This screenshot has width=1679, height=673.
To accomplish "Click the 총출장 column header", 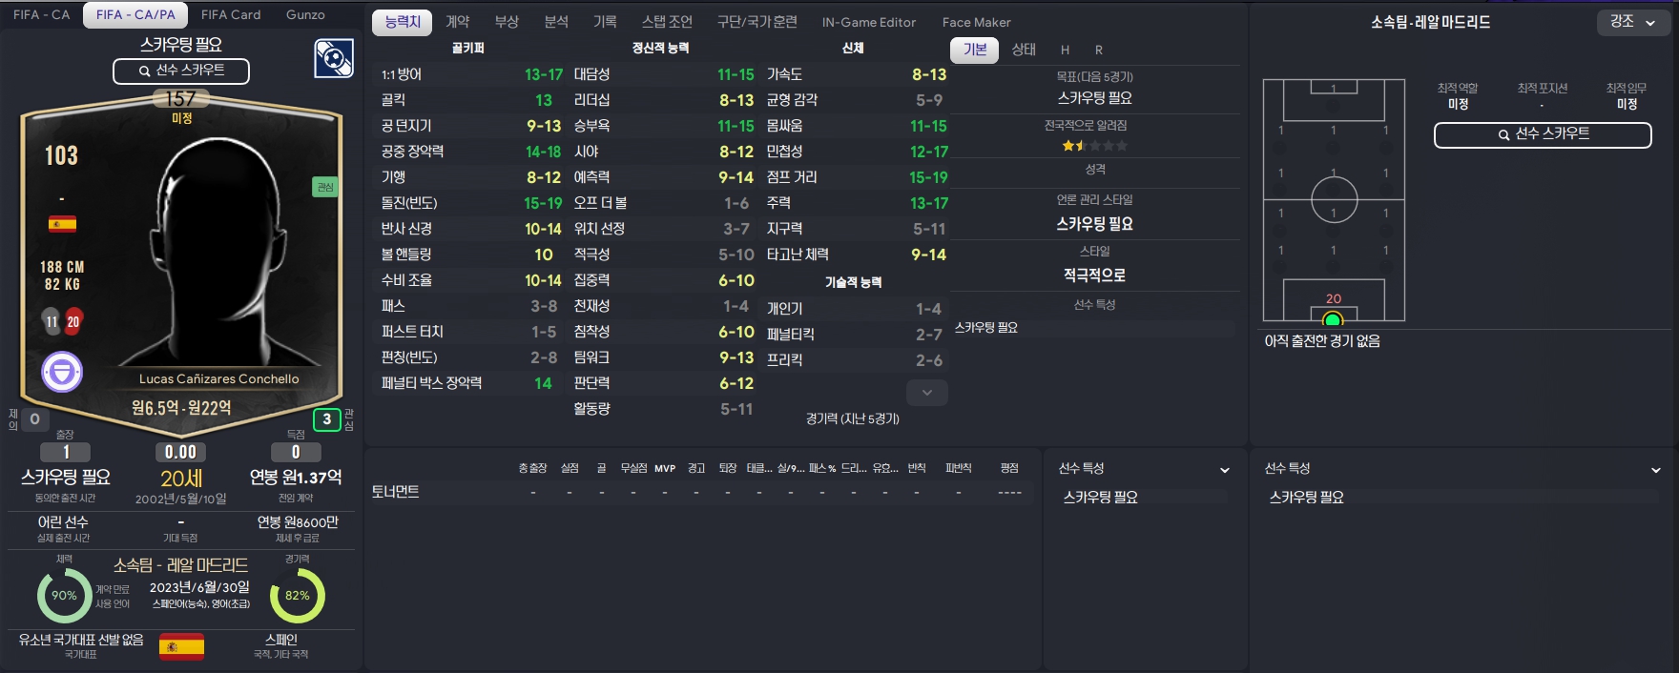I will (532, 468).
